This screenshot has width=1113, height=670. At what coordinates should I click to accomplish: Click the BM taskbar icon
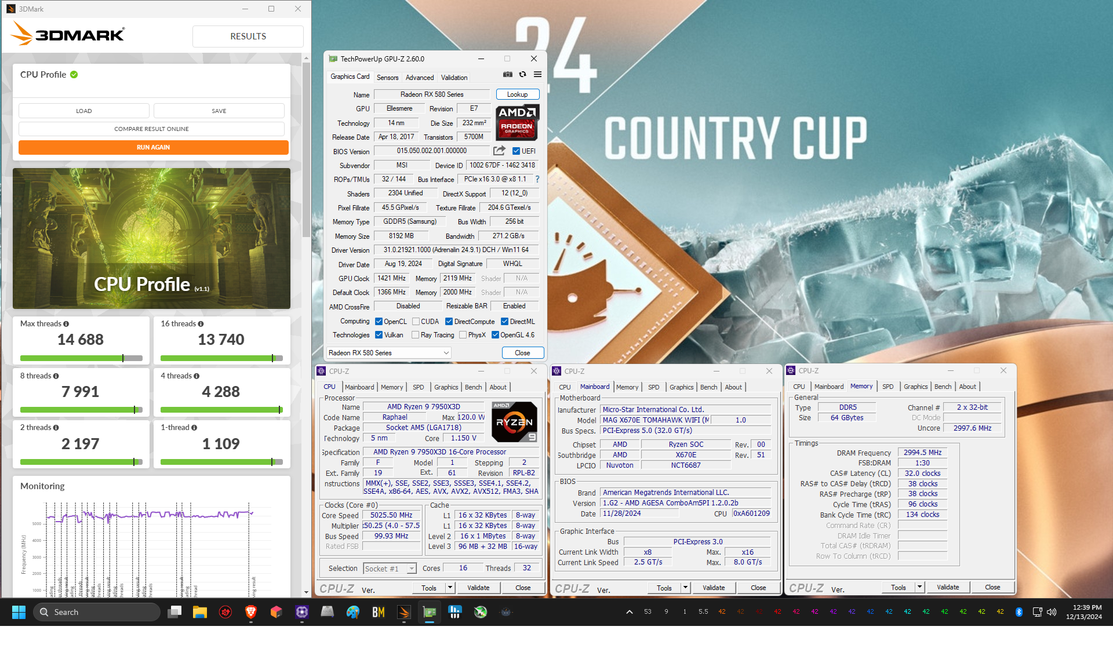[378, 612]
